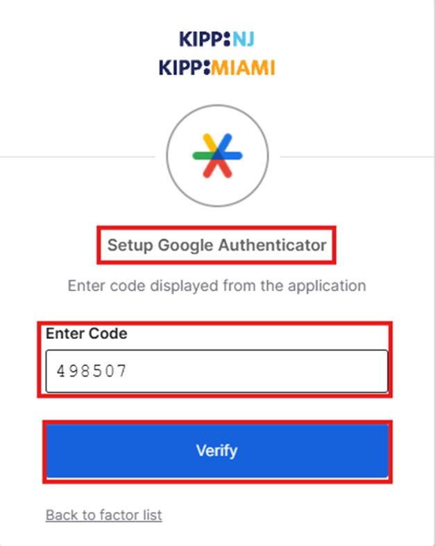
Task: Open the Back to factor list link
Action: [x=103, y=515]
